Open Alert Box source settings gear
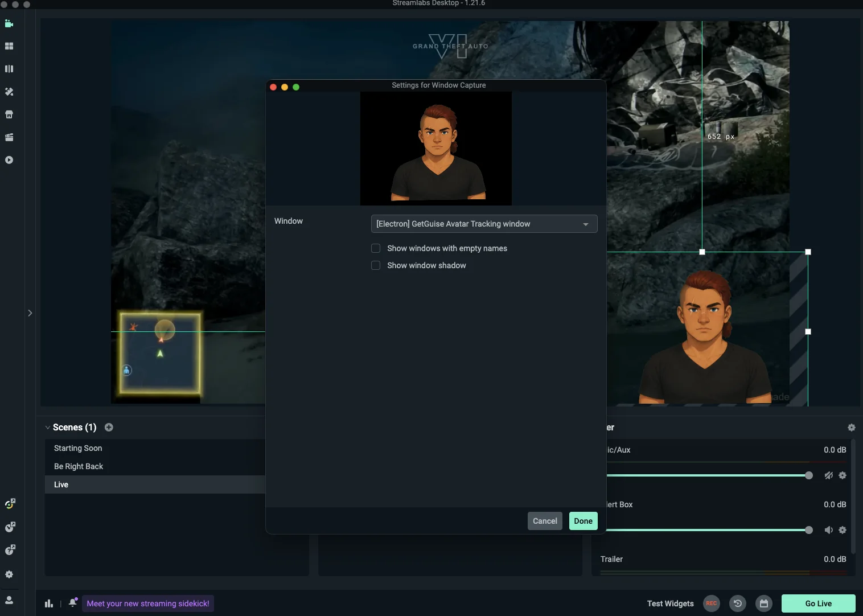 coord(843,530)
